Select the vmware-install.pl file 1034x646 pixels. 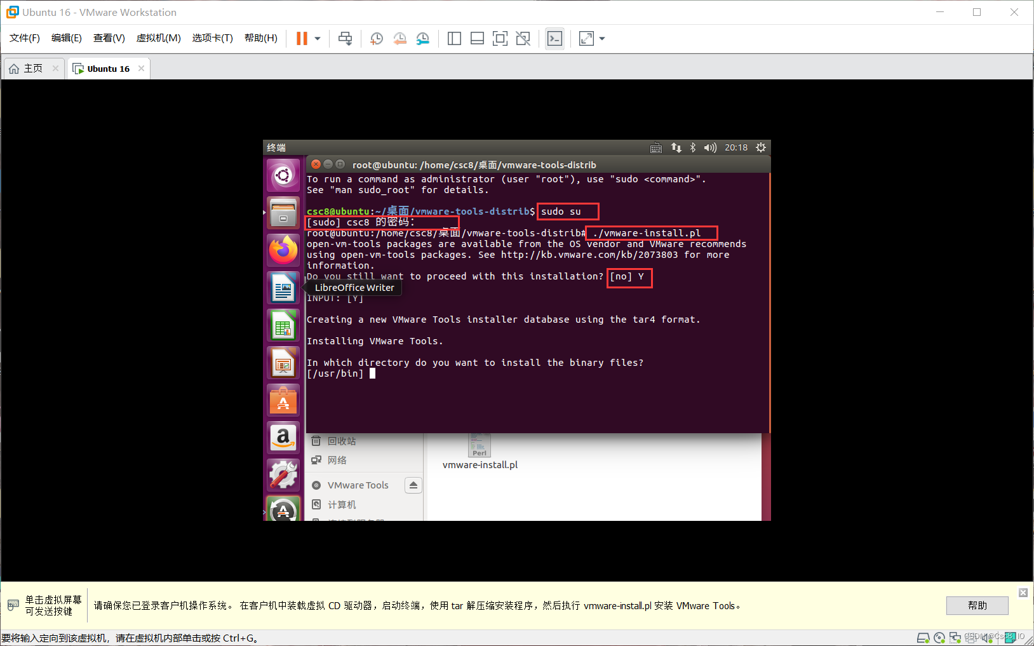point(480,453)
